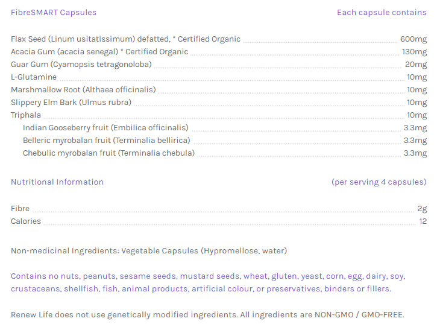Click the 600mg flax seed amount

click(413, 39)
